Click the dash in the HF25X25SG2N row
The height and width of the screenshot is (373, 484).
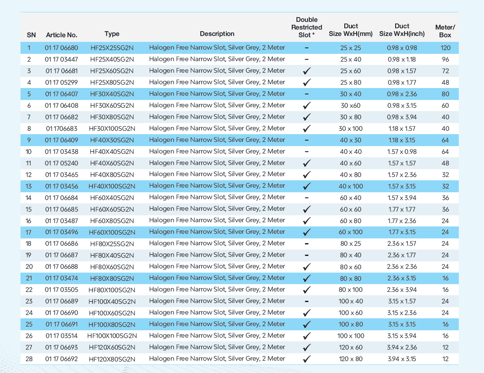(307, 48)
